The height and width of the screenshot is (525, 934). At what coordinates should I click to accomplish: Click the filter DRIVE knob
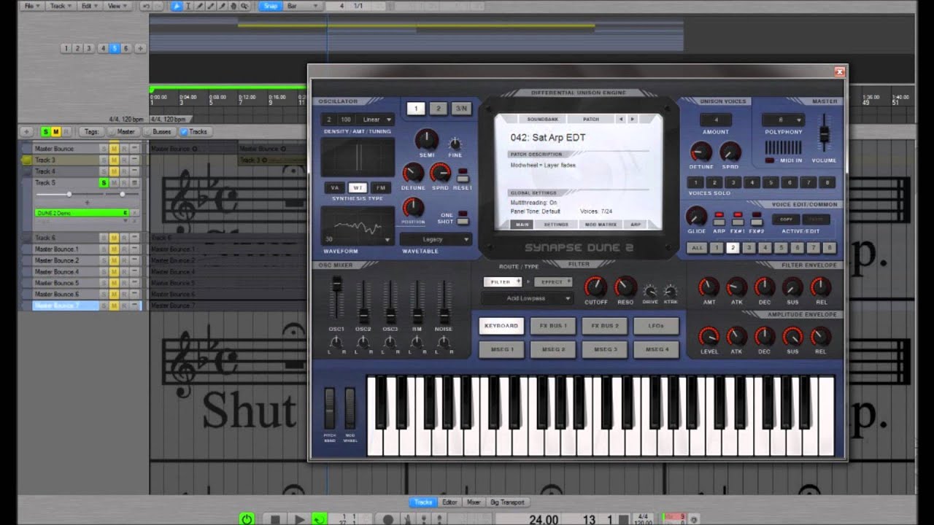click(649, 290)
